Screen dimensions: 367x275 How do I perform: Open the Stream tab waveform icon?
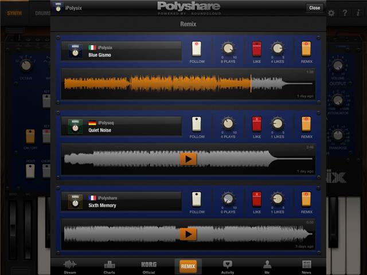tap(70, 265)
